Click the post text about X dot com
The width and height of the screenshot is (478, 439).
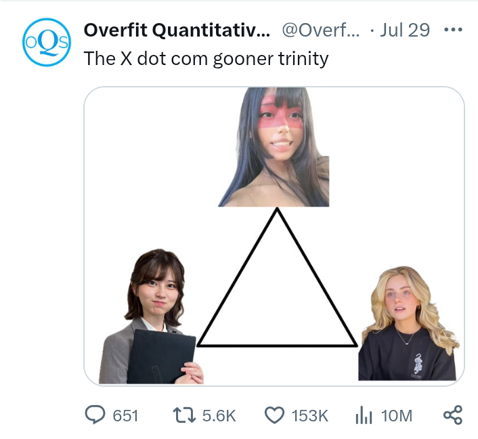206,58
